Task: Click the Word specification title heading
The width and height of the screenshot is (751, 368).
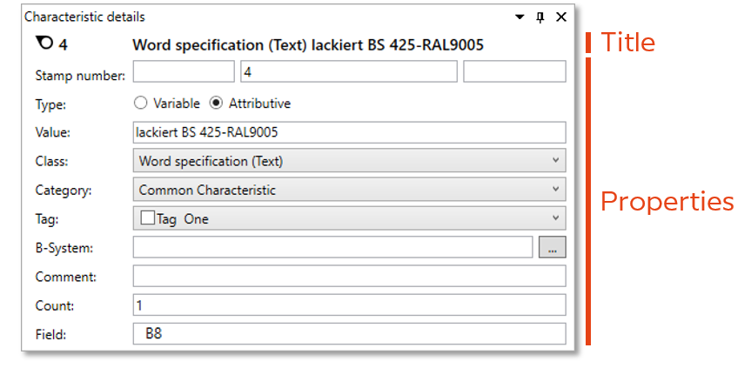Action: [308, 43]
